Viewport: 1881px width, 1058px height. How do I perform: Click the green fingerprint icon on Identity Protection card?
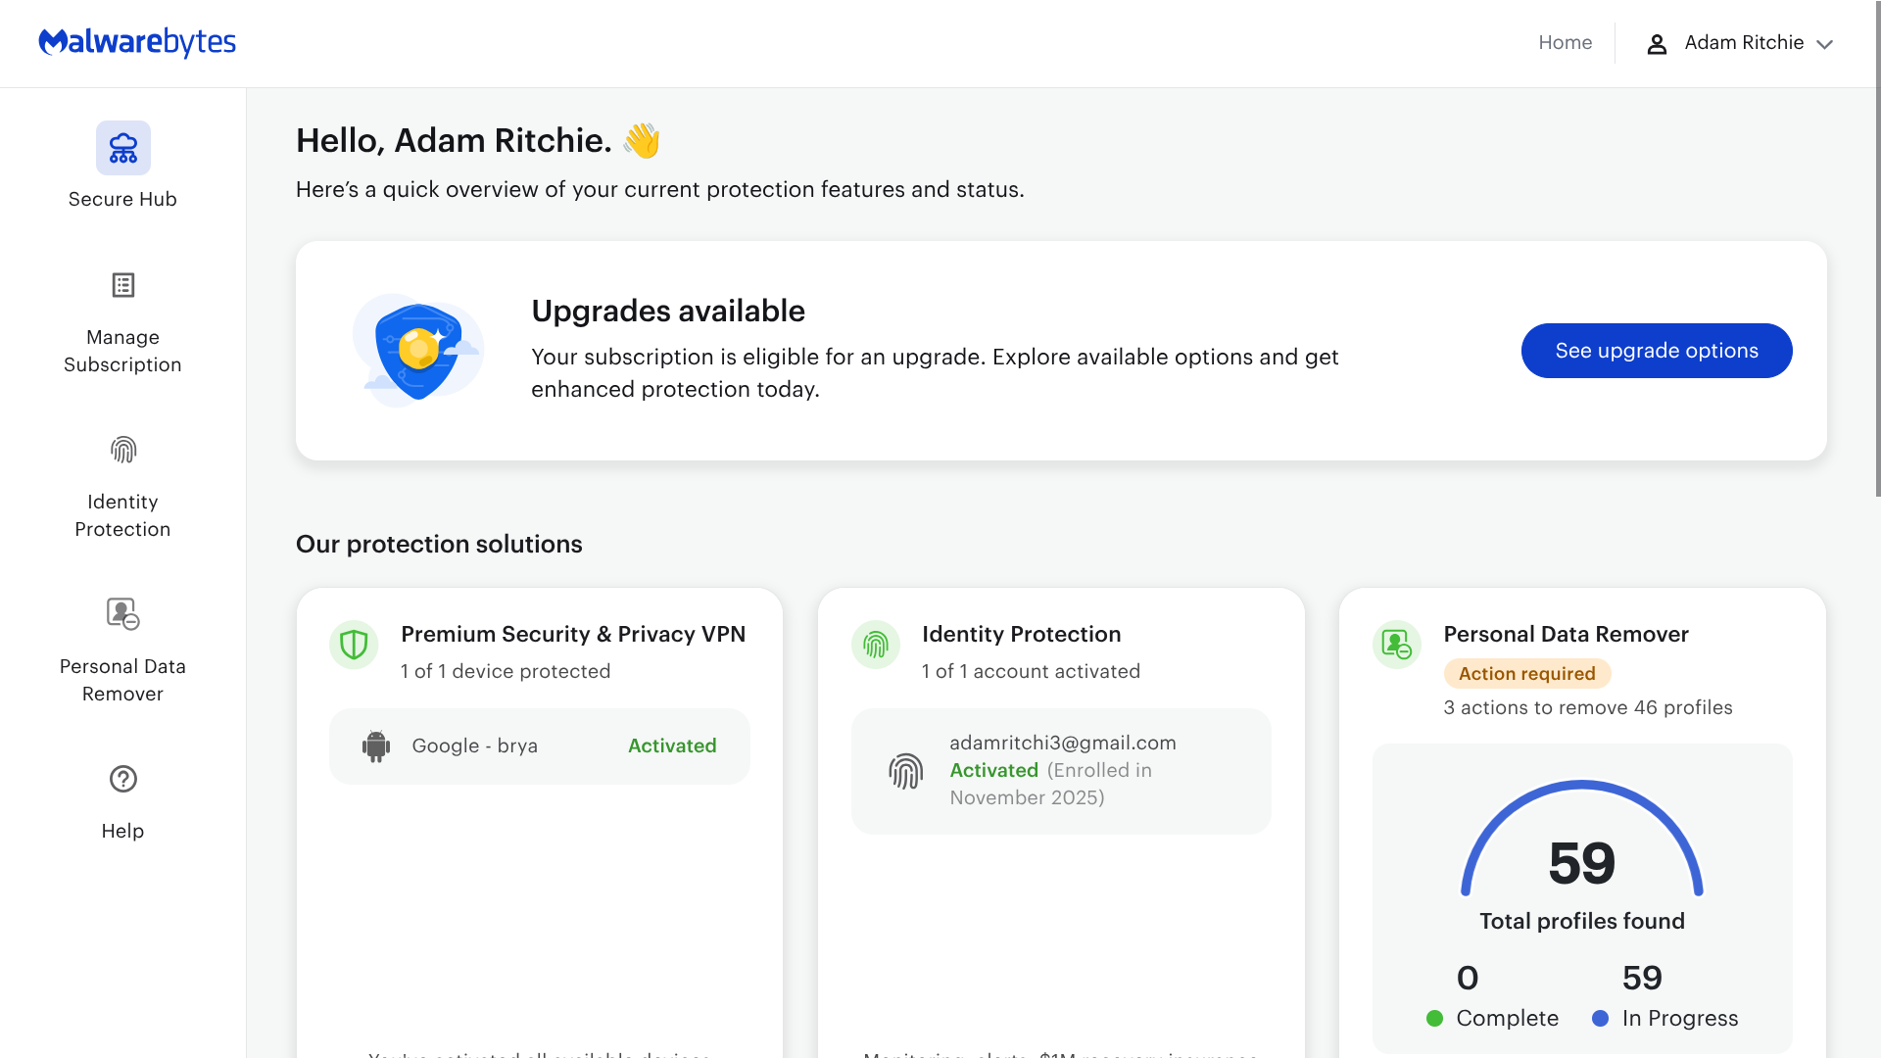(x=876, y=645)
